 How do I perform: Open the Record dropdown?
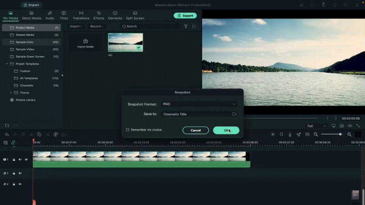(x=96, y=26)
